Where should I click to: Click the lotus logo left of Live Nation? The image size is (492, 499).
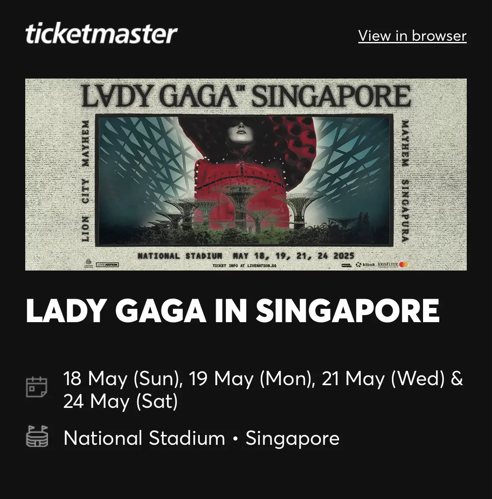pos(89,264)
